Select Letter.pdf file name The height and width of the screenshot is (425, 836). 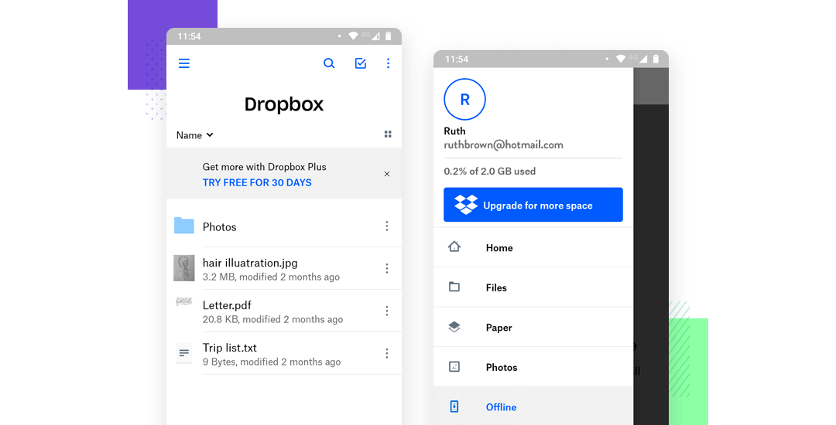(x=227, y=305)
